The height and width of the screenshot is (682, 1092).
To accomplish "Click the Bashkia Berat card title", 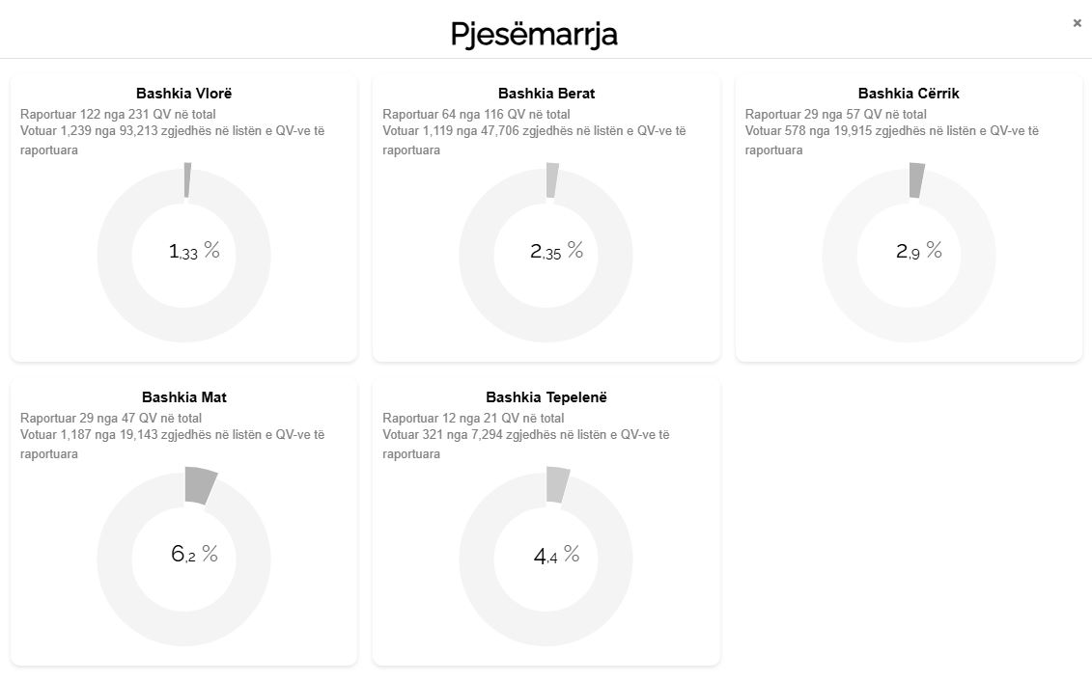I will tap(546, 94).
